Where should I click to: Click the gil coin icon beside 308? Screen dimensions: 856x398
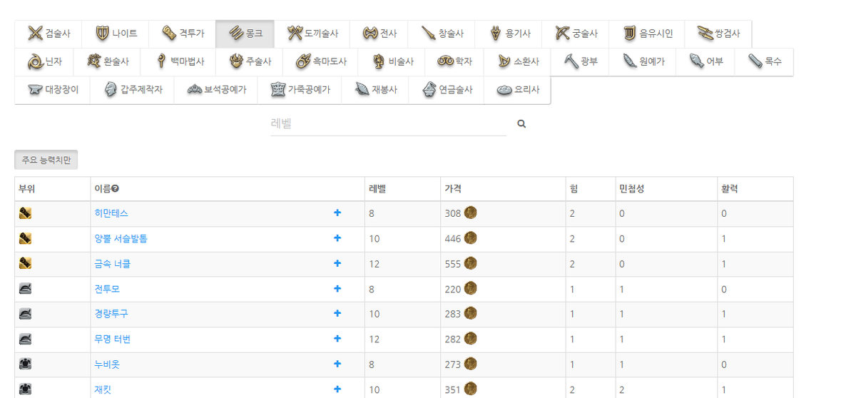click(470, 212)
